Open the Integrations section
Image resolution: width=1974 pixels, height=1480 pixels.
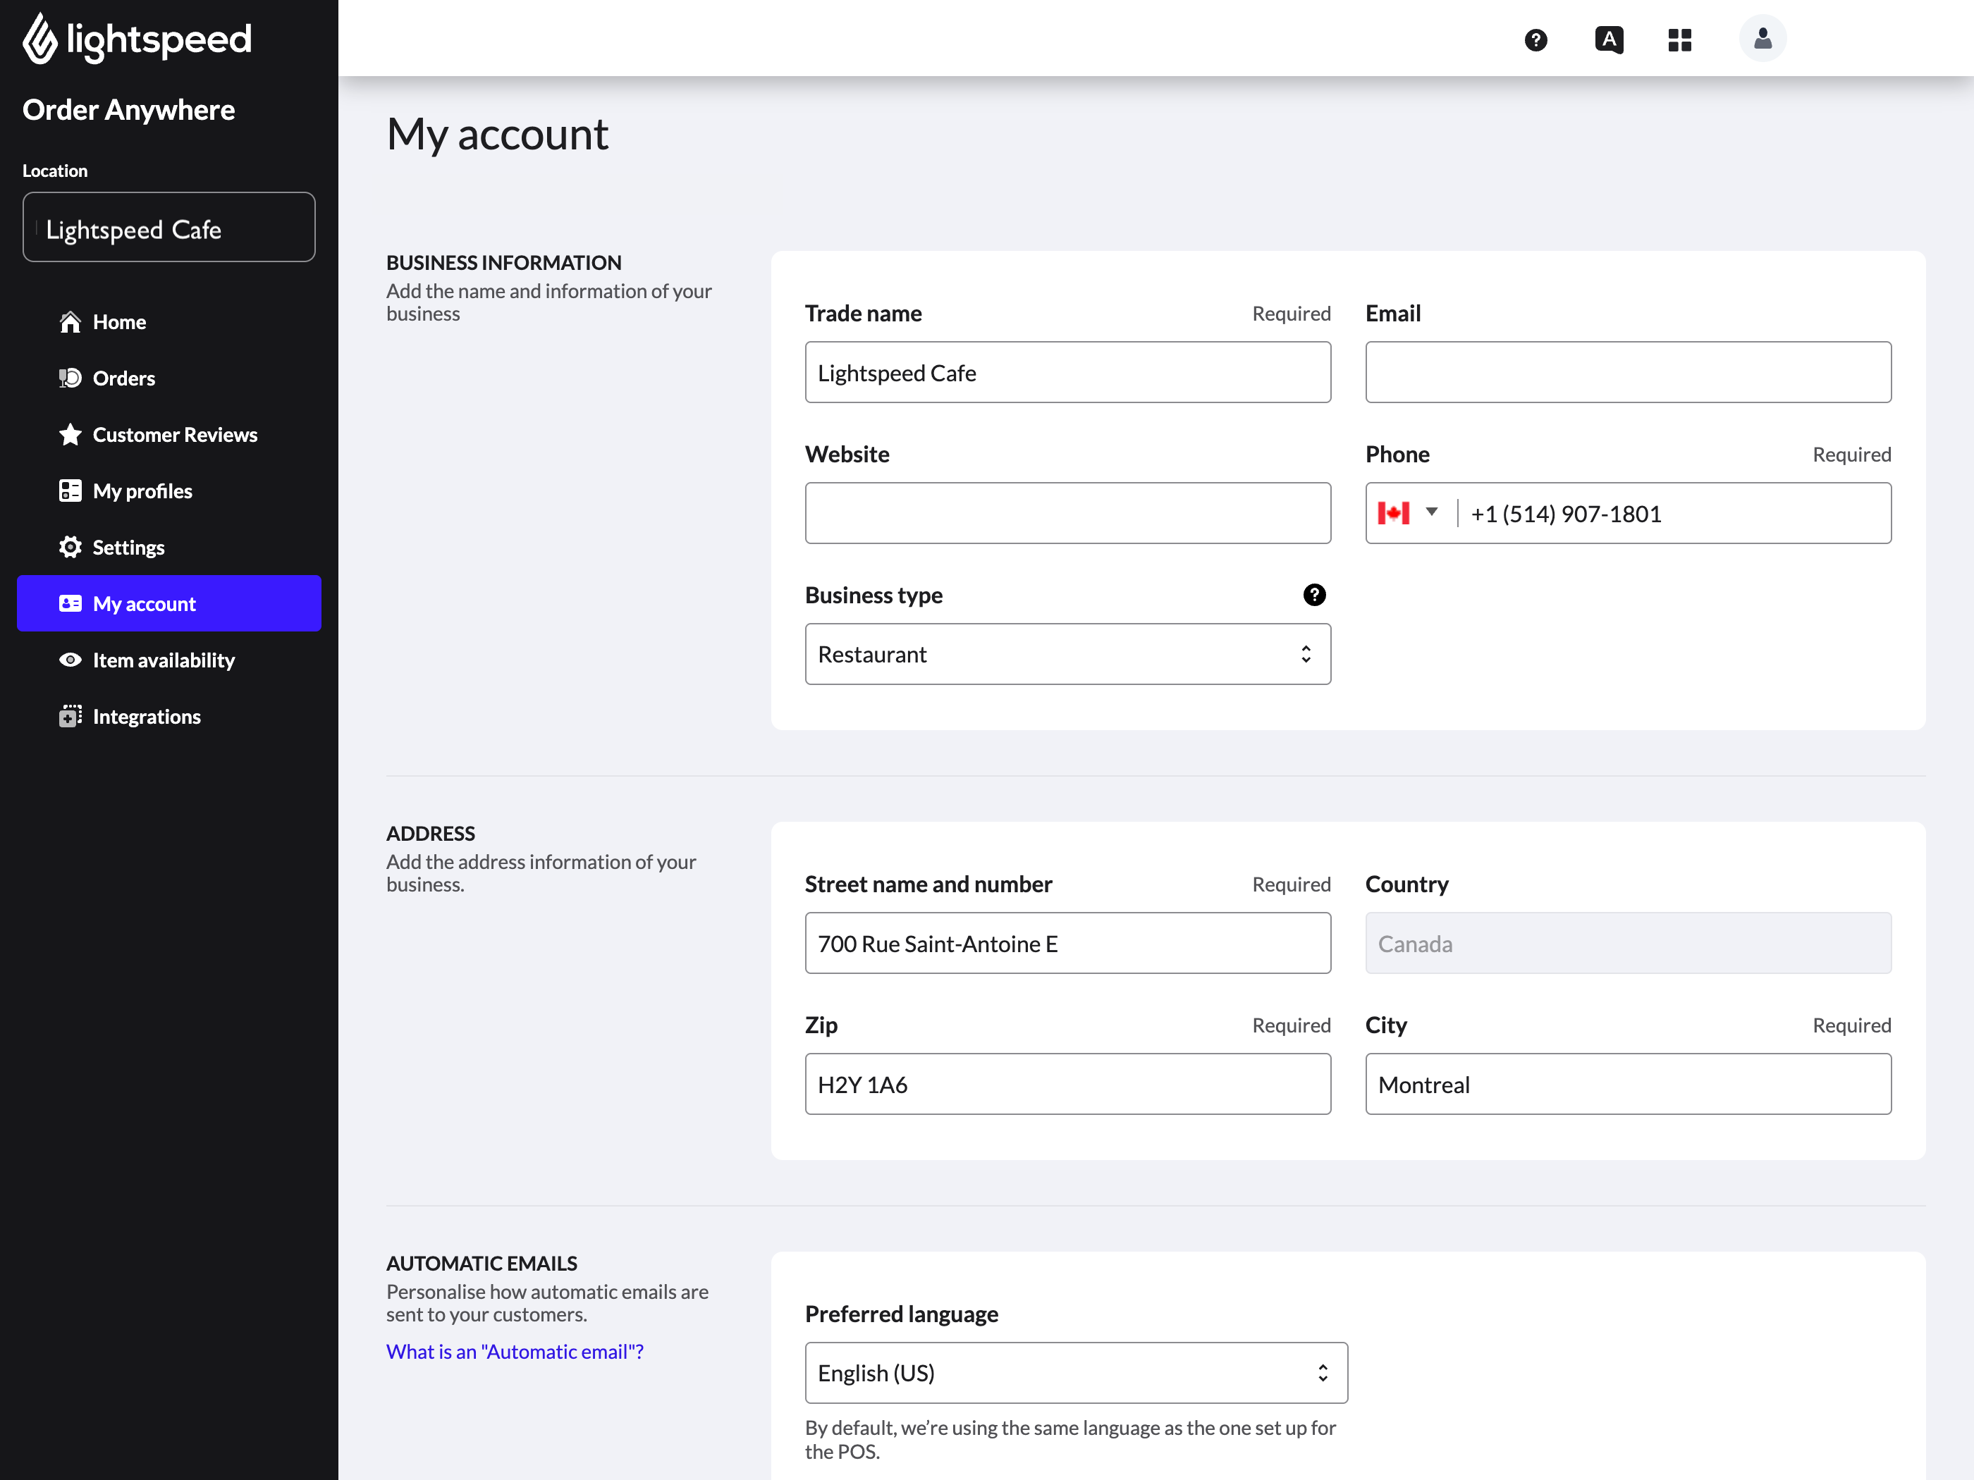point(147,715)
